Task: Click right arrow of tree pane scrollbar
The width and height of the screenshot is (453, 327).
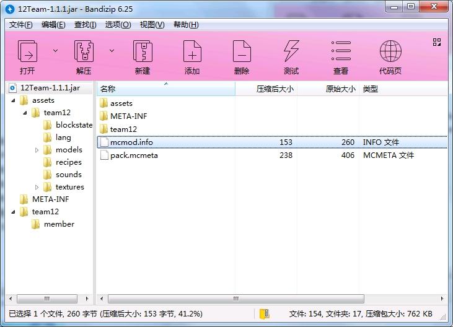Action: (x=87, y=299)
